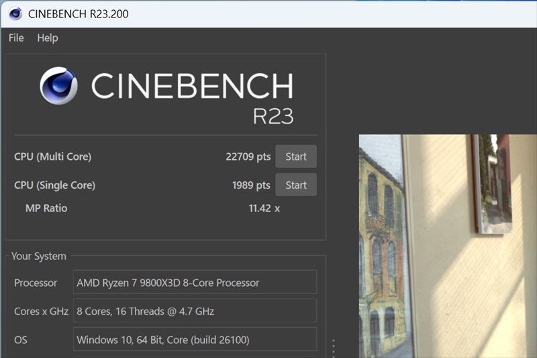Screen dimensions: 537x358
Task: Click the Cinebench R23 logo sphere
Action: pos(58,86)
